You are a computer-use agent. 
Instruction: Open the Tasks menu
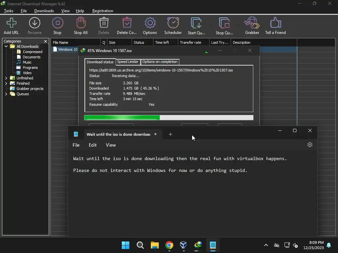coord(9,11)
